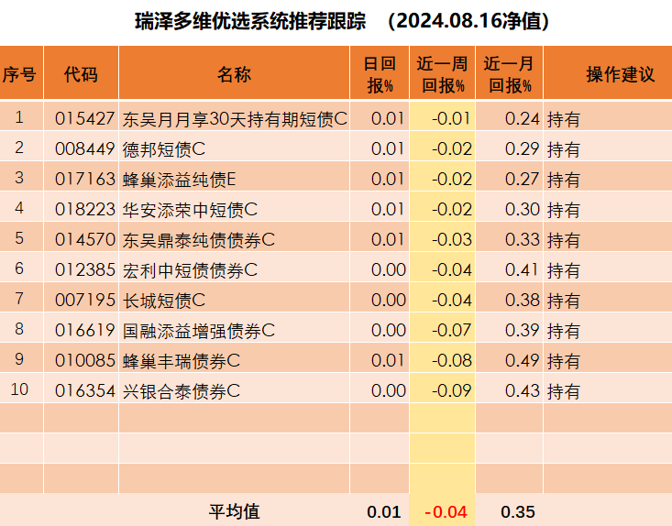Click fund code 015427
Screen dimensions: 672x526
tap(85, 118)
